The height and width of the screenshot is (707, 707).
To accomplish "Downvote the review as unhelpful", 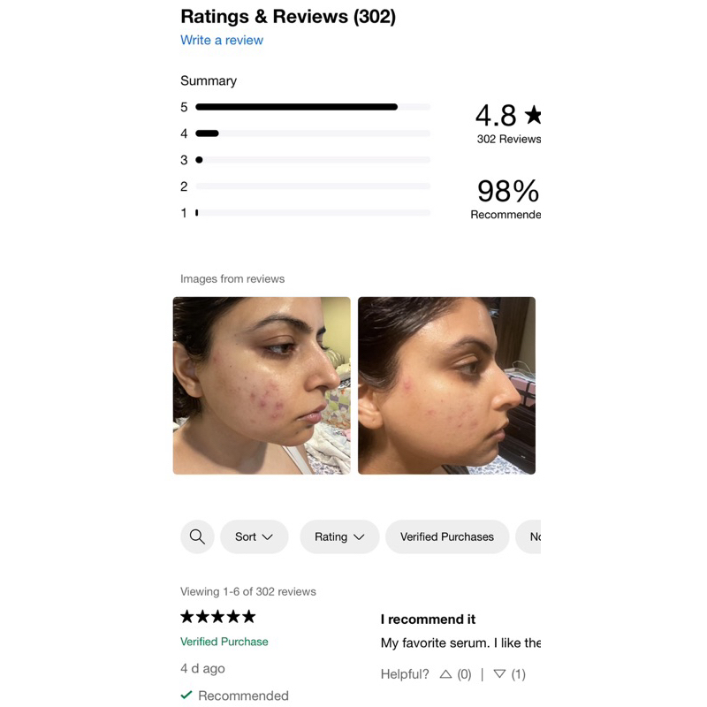I will point(499,674).
